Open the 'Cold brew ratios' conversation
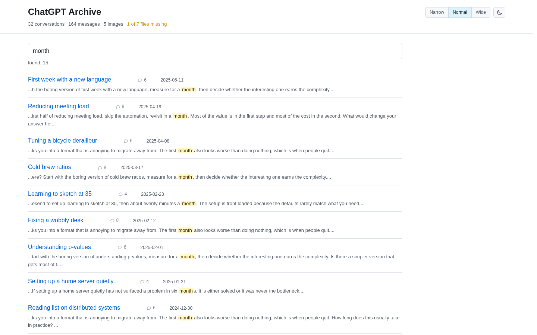The width and height of the screenshot is (537, 335). (x=50, y=167)
